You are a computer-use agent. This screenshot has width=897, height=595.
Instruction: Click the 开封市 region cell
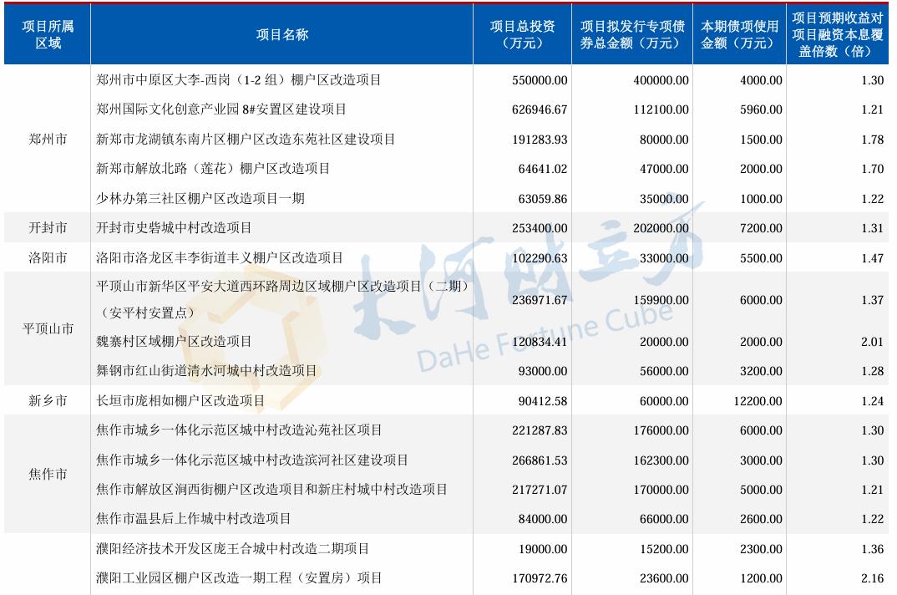point(48,228)
